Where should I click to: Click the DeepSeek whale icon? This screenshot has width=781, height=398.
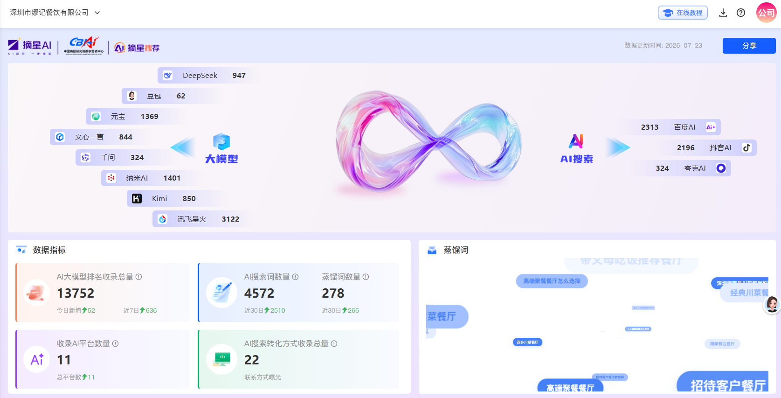(168, 75)
